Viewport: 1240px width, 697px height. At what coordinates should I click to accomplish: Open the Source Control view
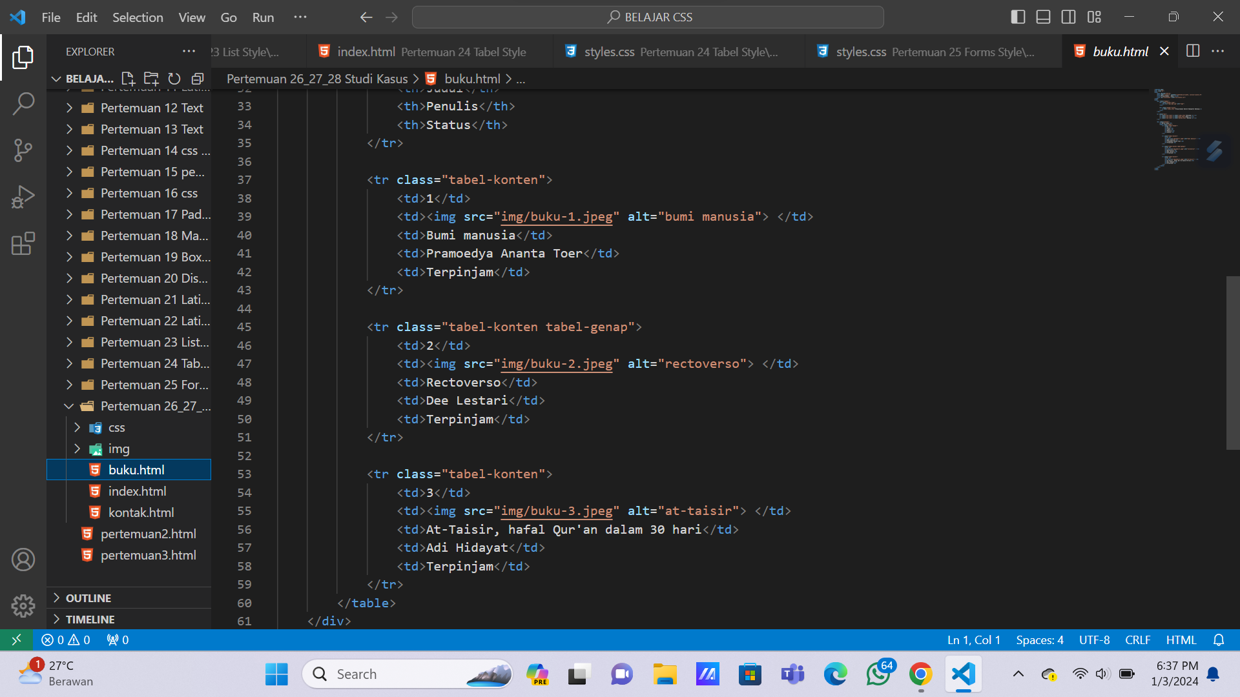tap(23, 150)
